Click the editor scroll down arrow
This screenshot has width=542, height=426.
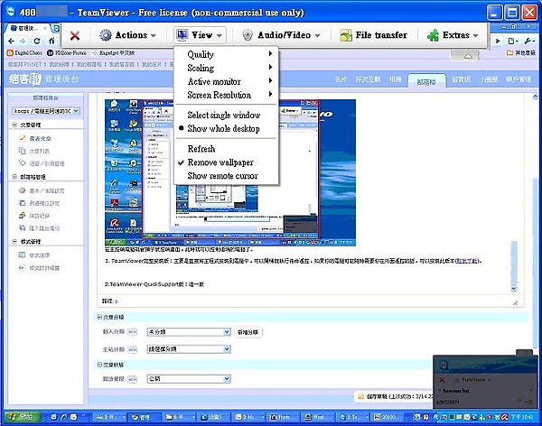point(514,289)
